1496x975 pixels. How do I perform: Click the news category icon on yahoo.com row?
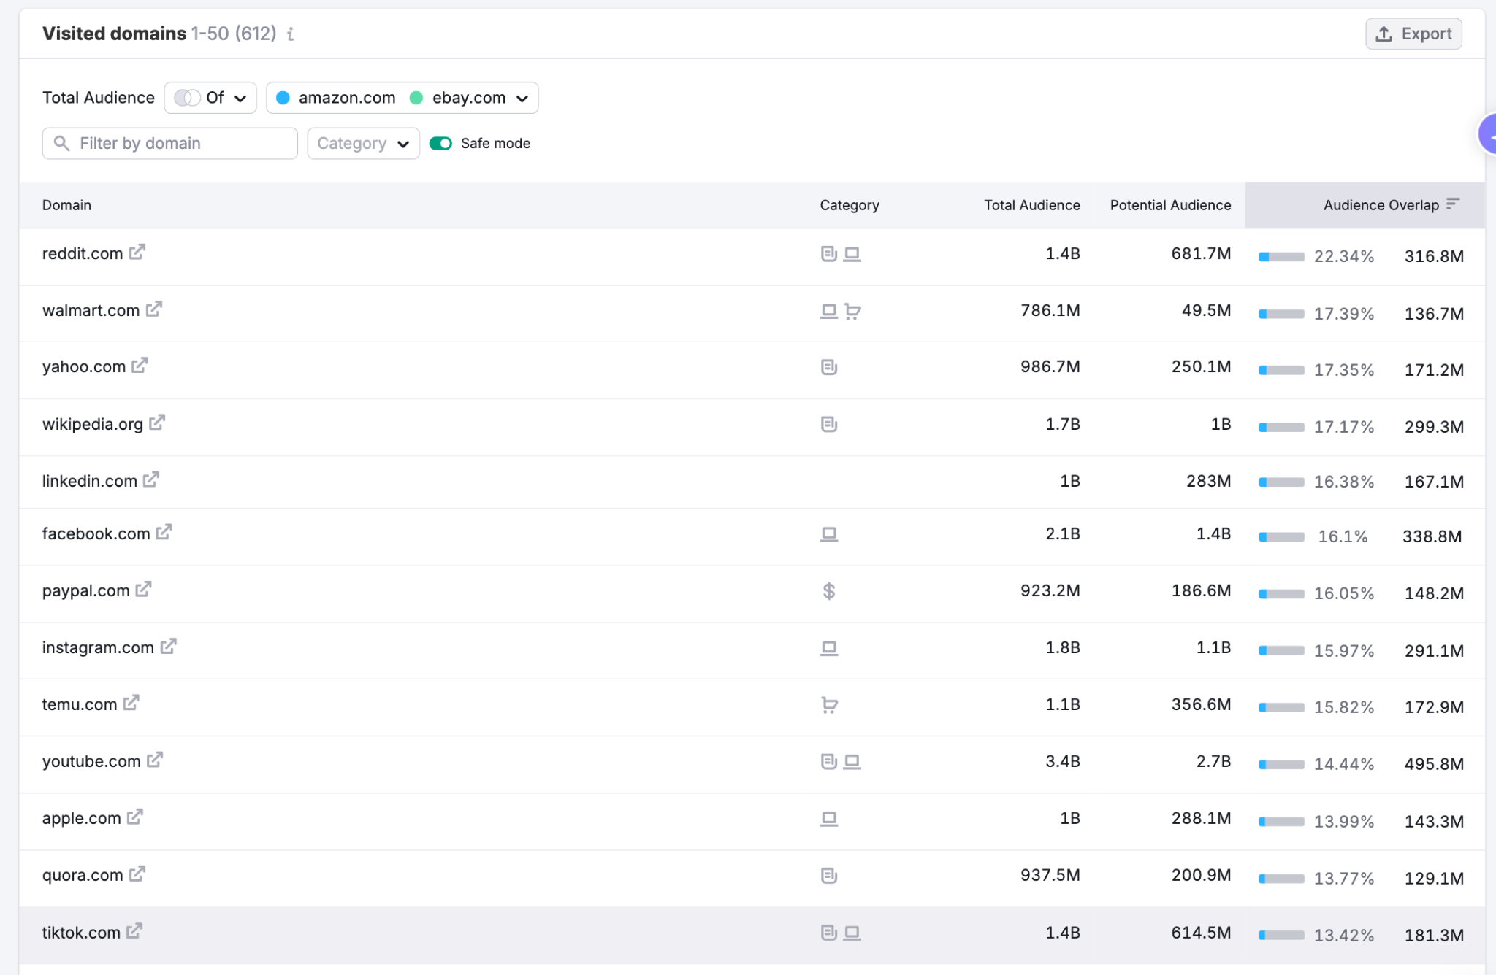[829, 368]
